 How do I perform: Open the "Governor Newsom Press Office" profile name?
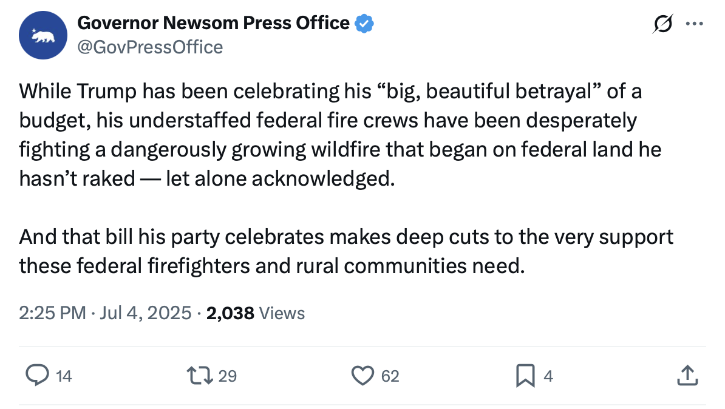tap(213, 24)
